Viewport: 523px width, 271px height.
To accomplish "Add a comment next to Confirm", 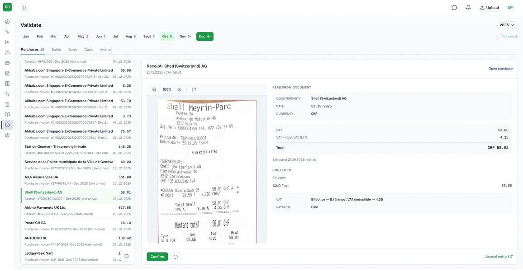I will [176, 257].
